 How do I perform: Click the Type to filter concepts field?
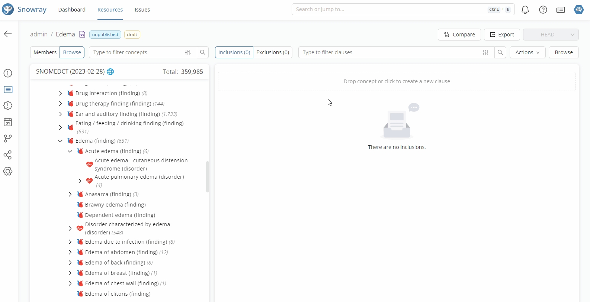[136, 52]
